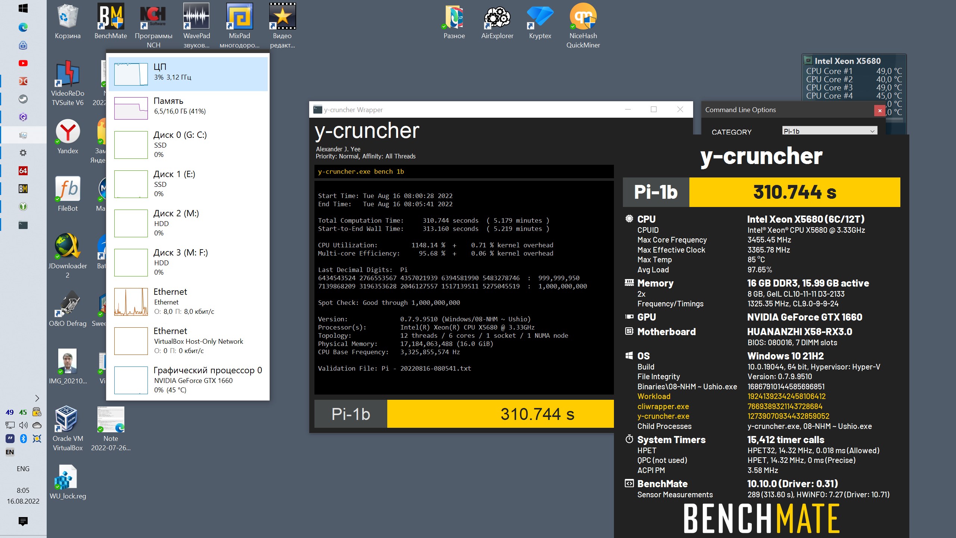Open O&O Defrag desktop shortcut
Image resolution: width=956 pixels, height=538 pixels.
tap(68, 309)
